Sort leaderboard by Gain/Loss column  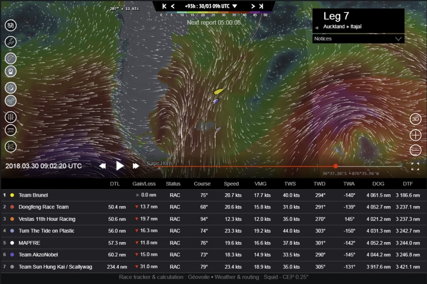click(x=144, y=183)
